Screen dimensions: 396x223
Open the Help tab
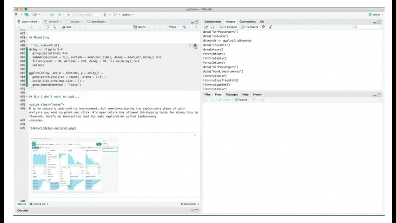[245, 95]
